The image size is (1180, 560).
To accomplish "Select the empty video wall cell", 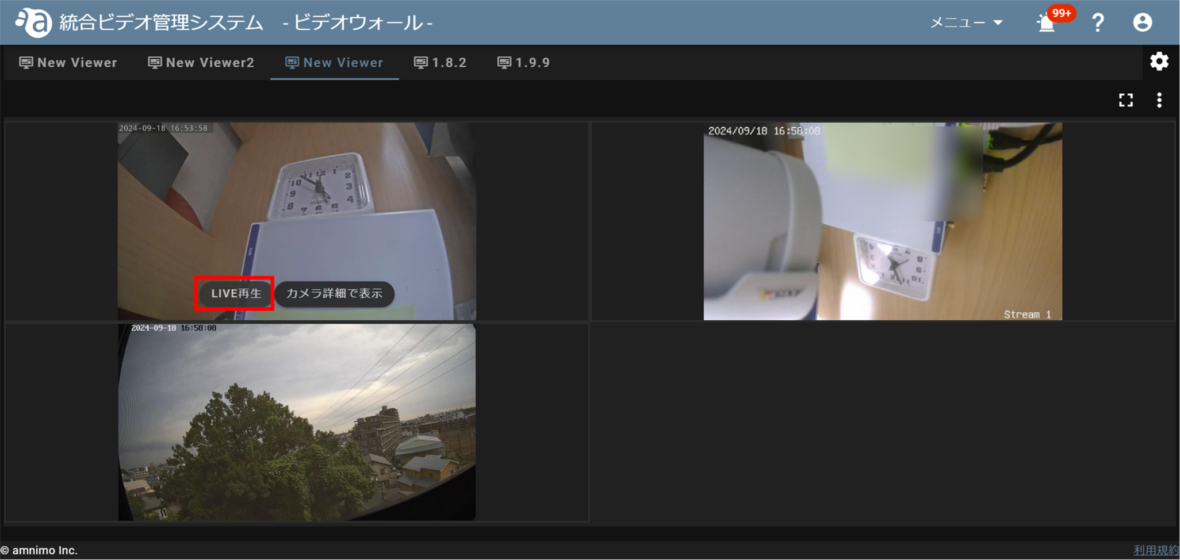I will pyautogui.click(x=883, y=422).
